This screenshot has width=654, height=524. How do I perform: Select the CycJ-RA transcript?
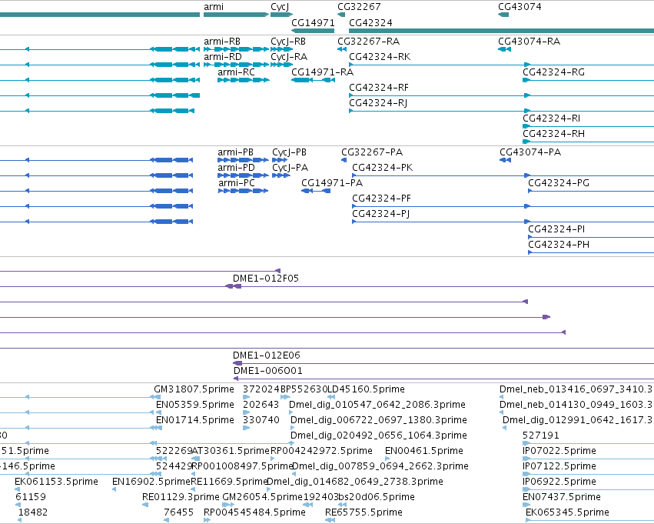(281, 65)
